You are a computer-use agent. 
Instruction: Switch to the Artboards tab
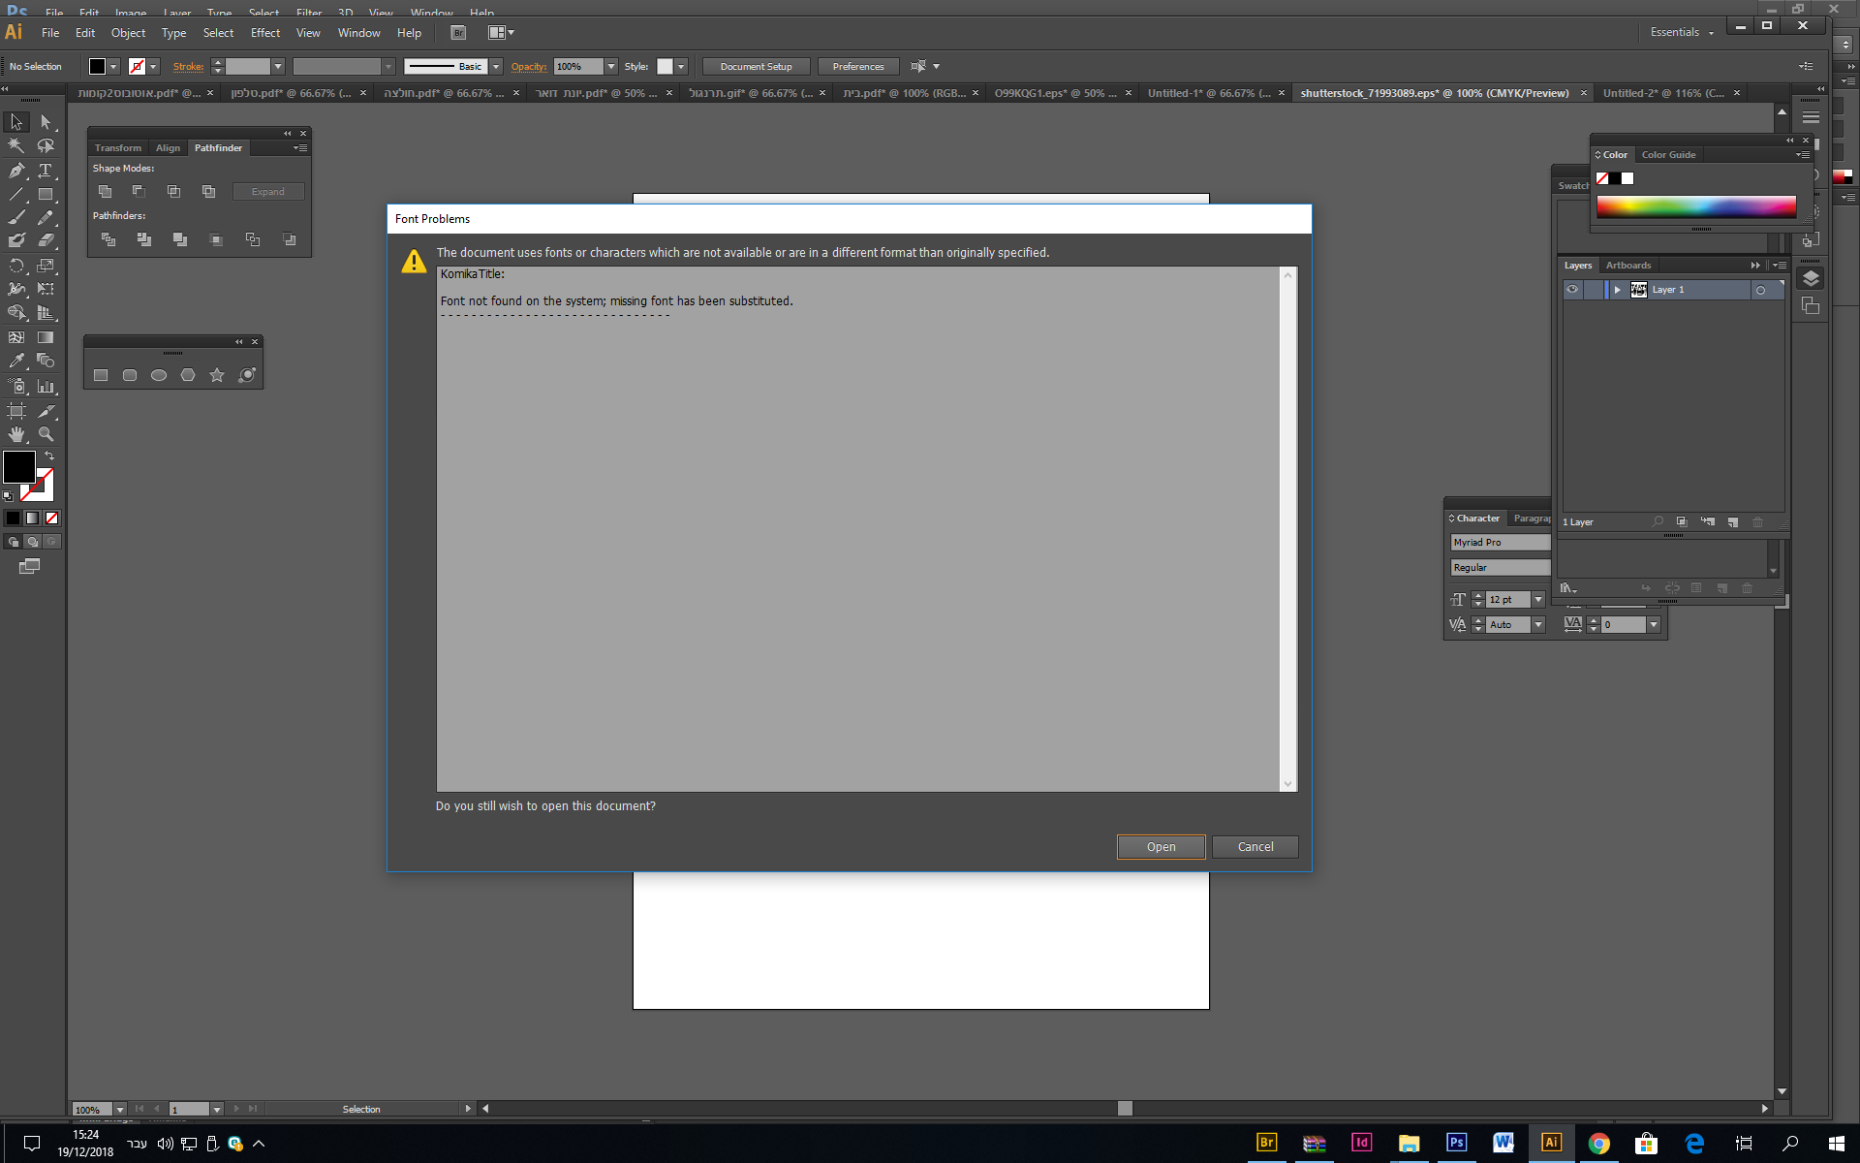[x=1627, y=266]
